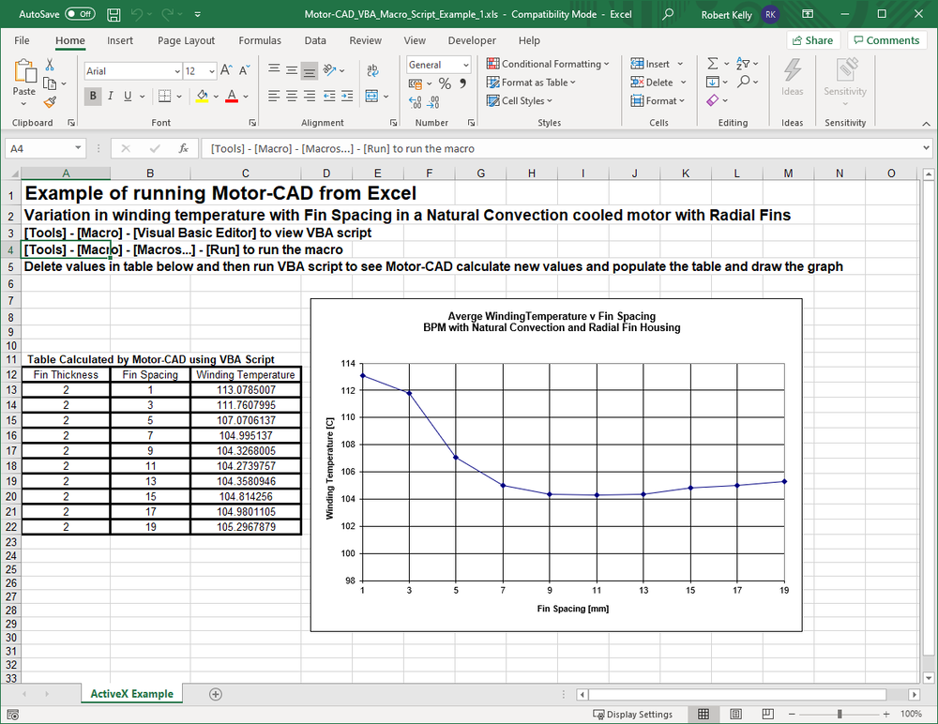Expand the General number format dropdown
938x724 pixels.
point(465,65)
